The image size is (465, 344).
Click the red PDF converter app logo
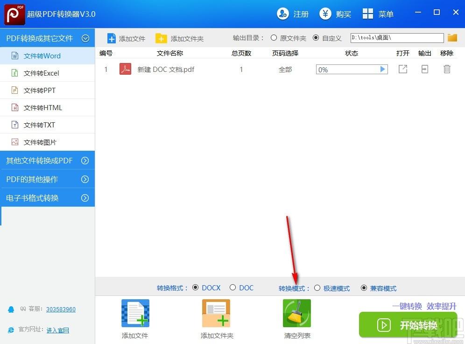pyautogui.click(x=14, y=14)
